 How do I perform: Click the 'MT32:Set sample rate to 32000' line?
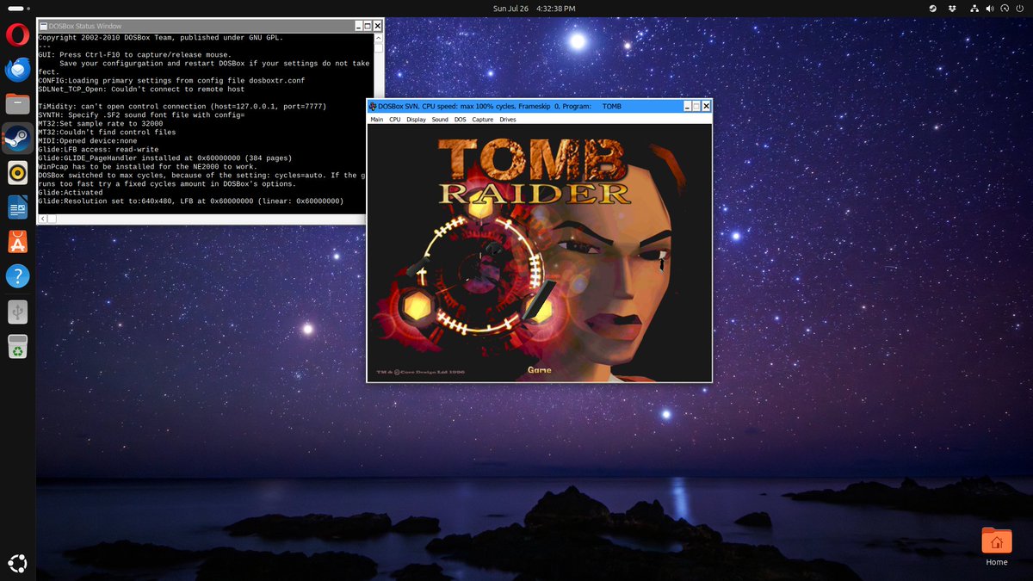[102, 124]
